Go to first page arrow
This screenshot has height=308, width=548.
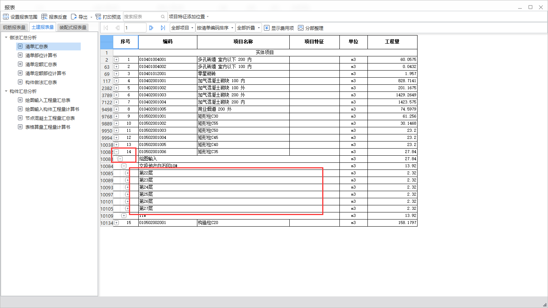tap(106, 28)
